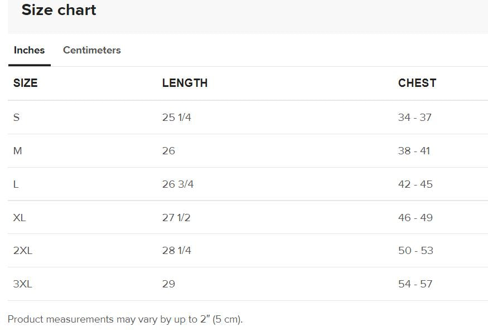Select the M size row label
Screen dimensions: 488x332
(18, 151)
